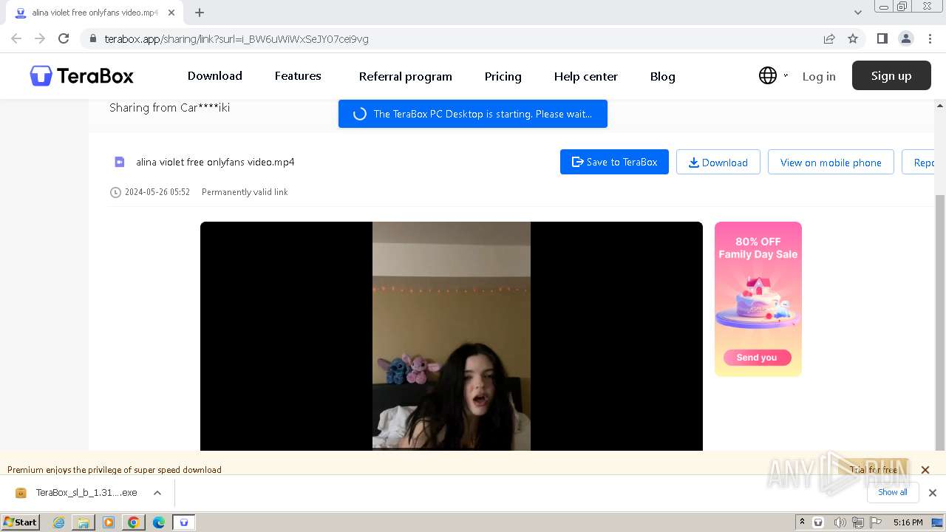Open the Chrome three-dot menu
Viewport: 946px width, 532px height.
click(929, 38)
